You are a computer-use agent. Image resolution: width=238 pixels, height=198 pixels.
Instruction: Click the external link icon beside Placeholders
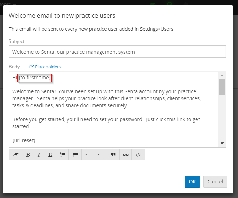click(x=31, y=67)
